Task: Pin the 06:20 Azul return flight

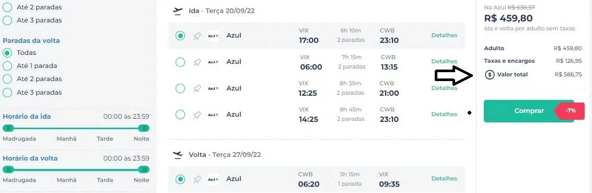Action: point(197,179)
